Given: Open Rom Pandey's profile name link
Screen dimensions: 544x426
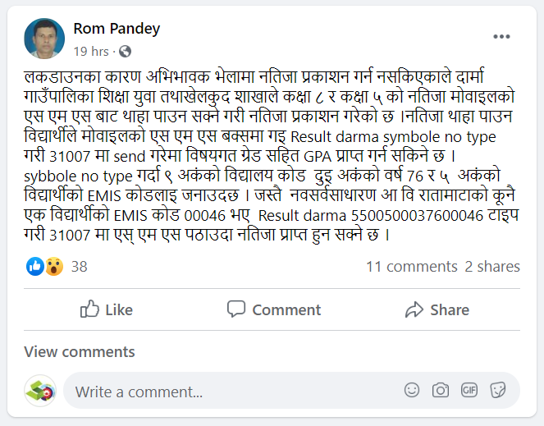Looking at the screenshot, I should coord(117,29).
